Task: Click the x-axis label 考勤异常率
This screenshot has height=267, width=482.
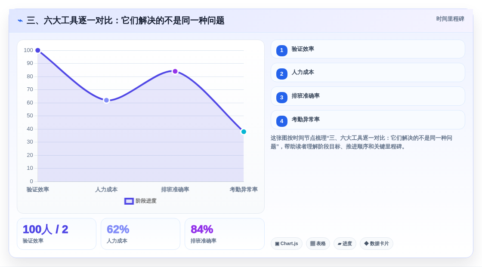Action: [x=244, y=190]
